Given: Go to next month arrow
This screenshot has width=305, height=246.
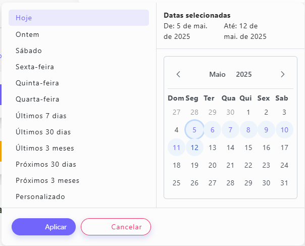Looking at the screenshot, I should point(283,74).
